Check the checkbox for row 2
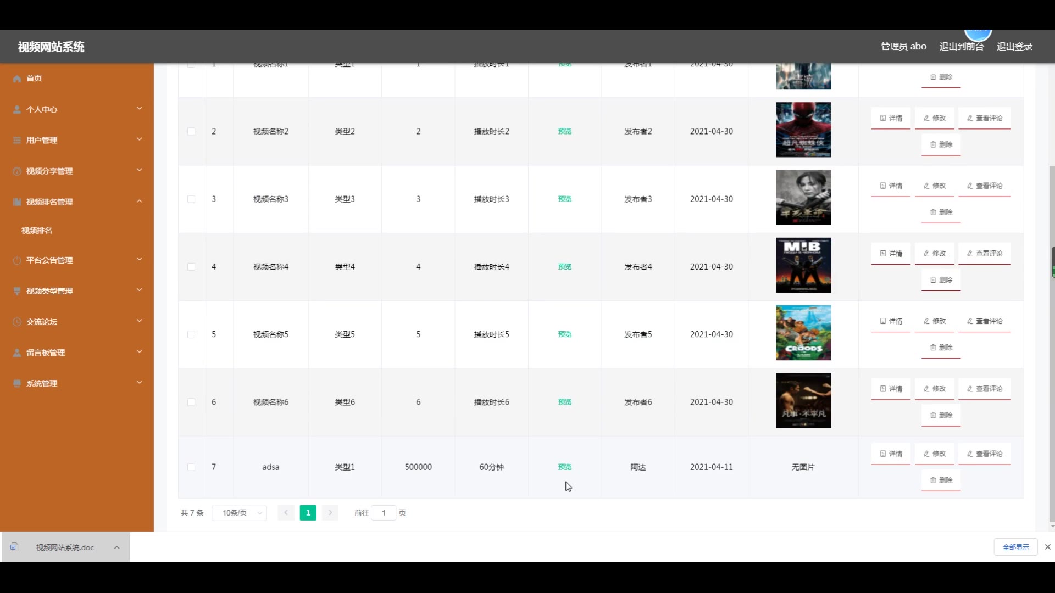Image resolution: width=1055 pixels, height=593 pixels. tap(191, 132)
